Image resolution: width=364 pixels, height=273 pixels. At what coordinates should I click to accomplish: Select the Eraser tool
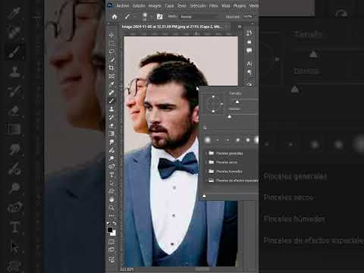(x=111, y=125)
